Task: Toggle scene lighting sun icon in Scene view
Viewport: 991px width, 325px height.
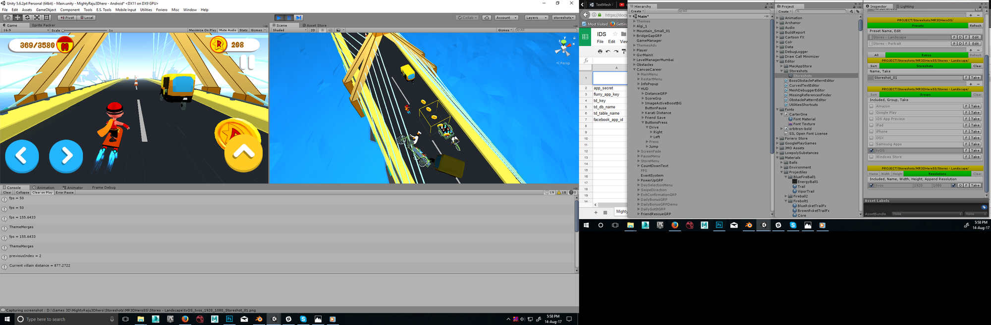Action: pyautogui.click(x=323, y=30)
